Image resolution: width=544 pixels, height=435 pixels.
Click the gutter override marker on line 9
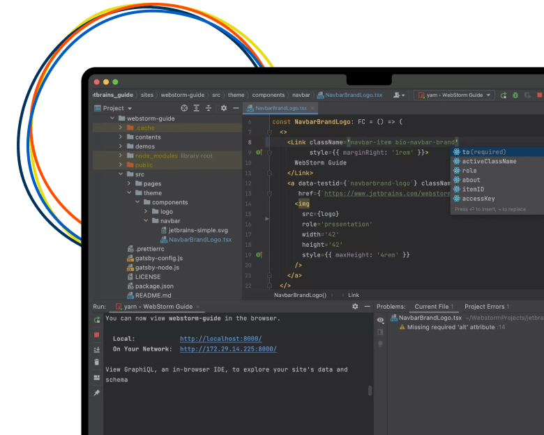click(259, 152)
